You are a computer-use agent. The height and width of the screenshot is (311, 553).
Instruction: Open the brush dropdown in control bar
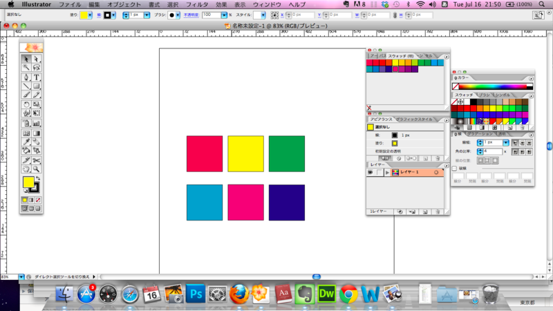click(x=178, y=15)
